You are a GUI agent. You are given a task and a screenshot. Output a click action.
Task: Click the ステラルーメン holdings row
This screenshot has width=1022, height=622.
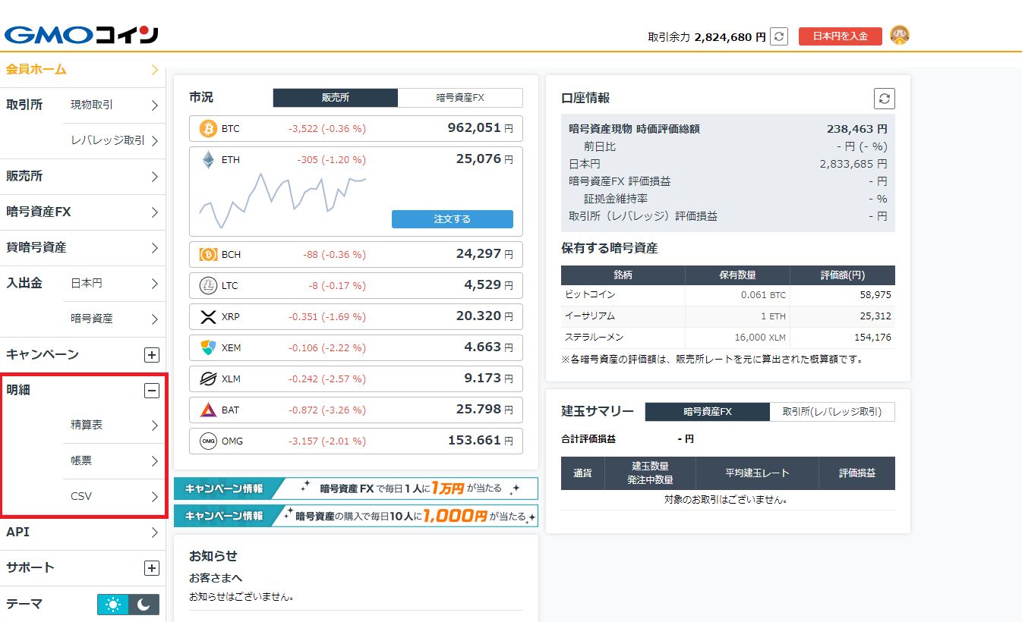728,338
